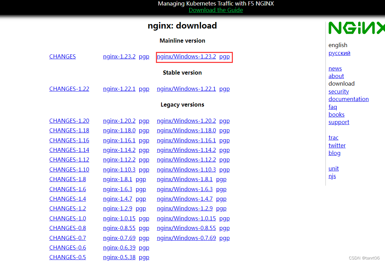Screen dimensions: 385x263
Task: Open the mainline CHANGES link
Action: click(x=63, y=56)
